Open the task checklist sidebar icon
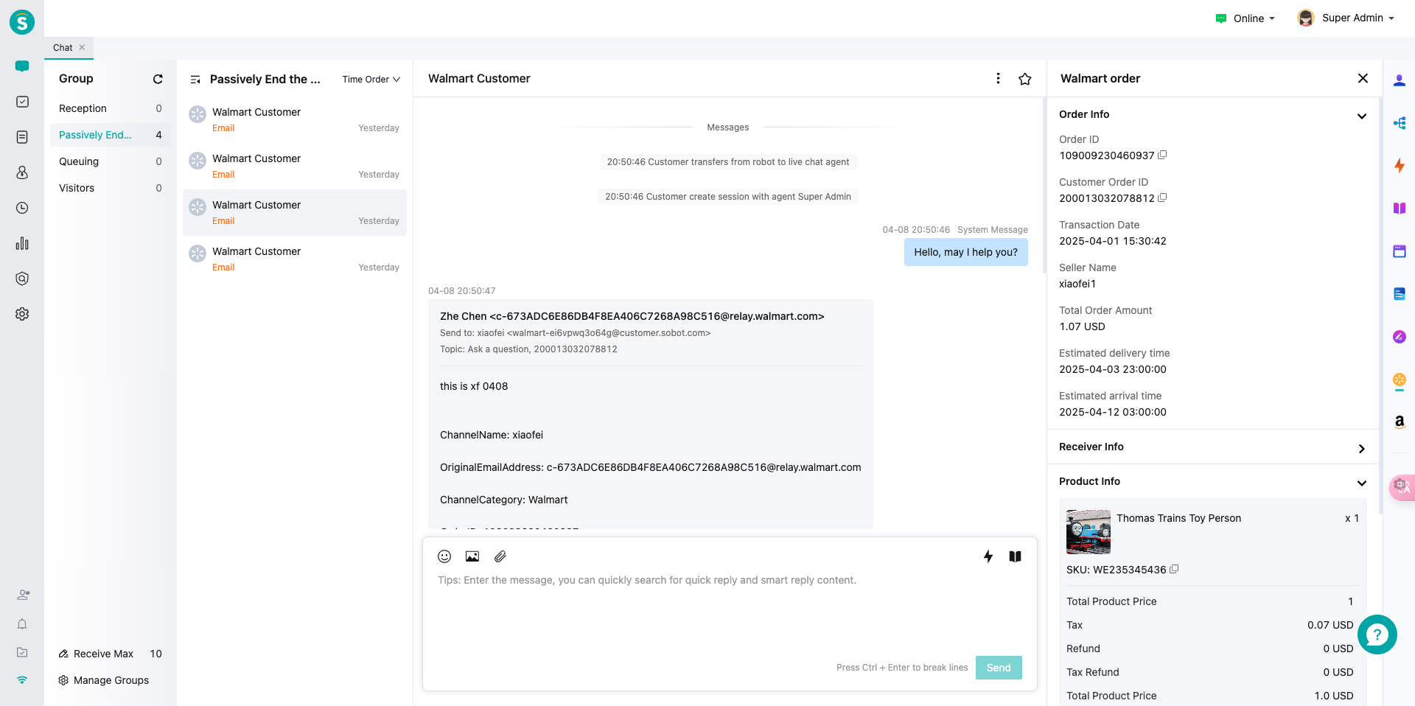 22,102
